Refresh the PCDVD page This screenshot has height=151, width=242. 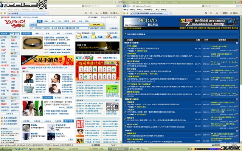click(206, 6)
